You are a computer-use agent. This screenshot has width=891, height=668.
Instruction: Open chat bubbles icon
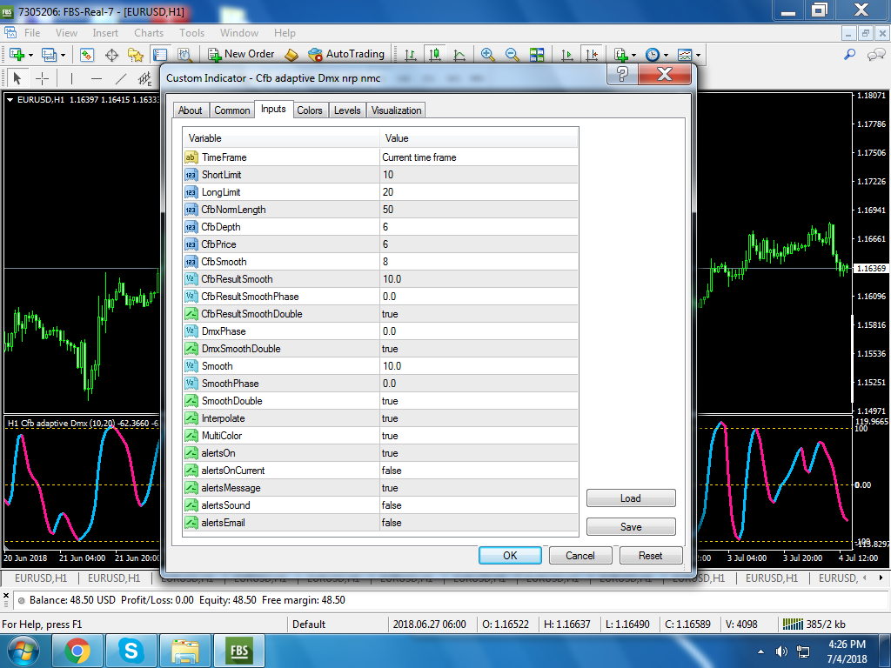coord(875,55)
